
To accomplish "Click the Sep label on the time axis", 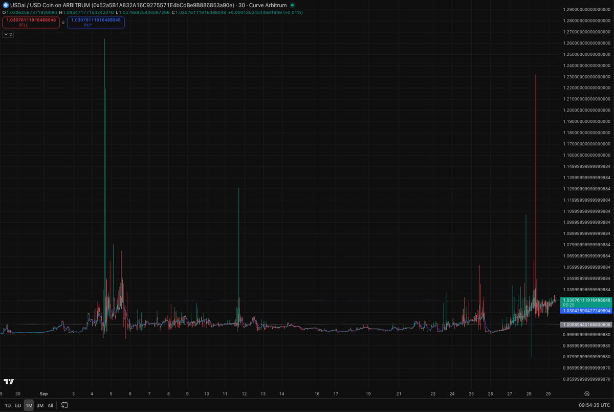I will (x=44, y=394).
